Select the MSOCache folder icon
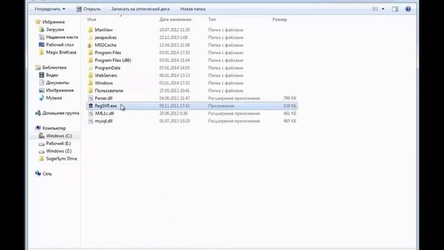Image resolution: width=444 pixels, height=250 pixels. [90, 45]
